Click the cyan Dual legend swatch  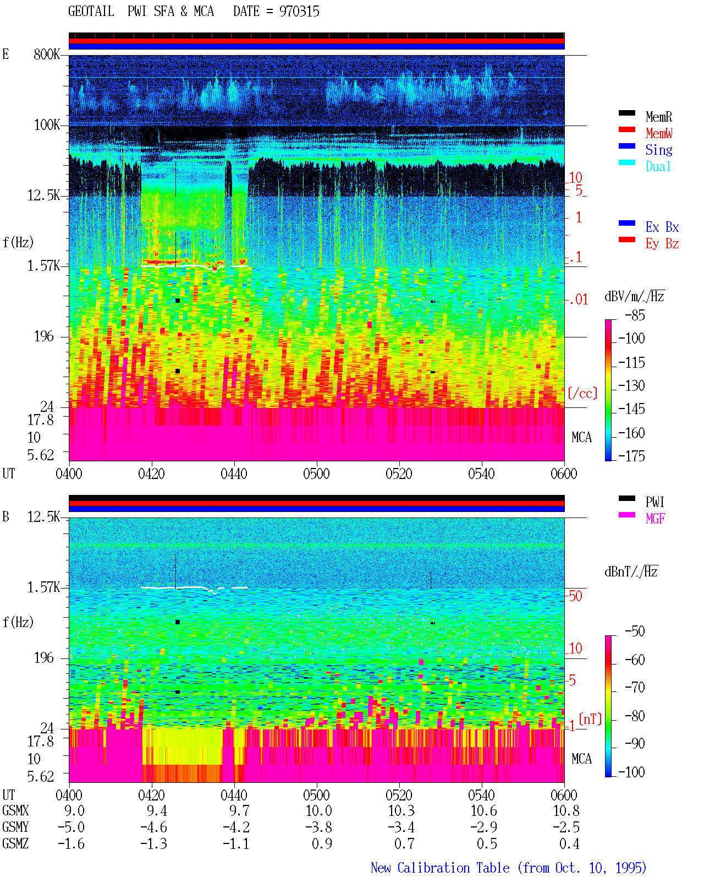[626, 162]
